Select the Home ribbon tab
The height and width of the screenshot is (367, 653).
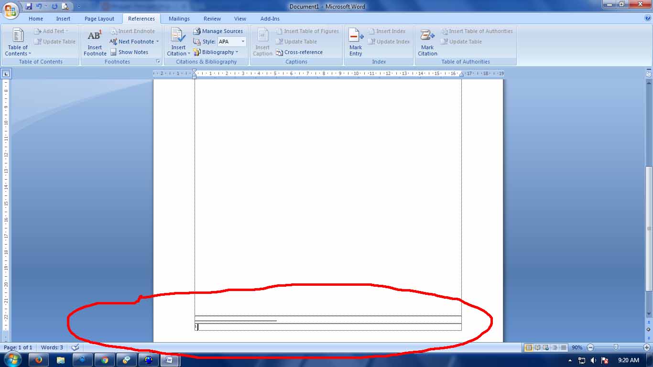35,19
